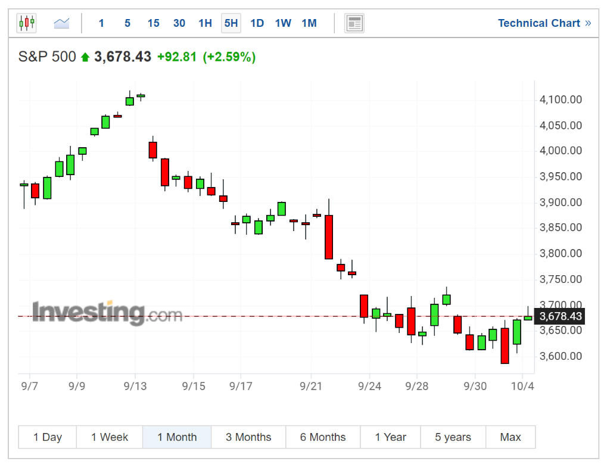Click the 9/7 date axis label
This screenshot has height=464, width=610.
30,386
